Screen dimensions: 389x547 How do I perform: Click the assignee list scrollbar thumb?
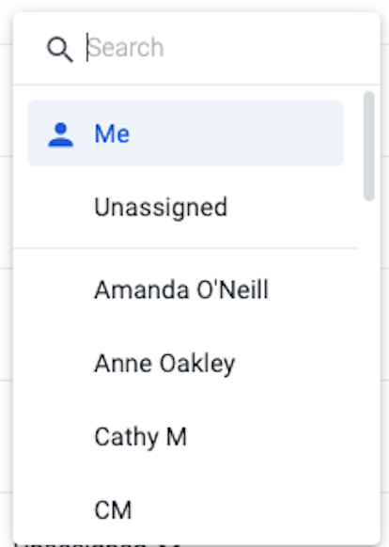pyautogui.click(x=368, y=147)
